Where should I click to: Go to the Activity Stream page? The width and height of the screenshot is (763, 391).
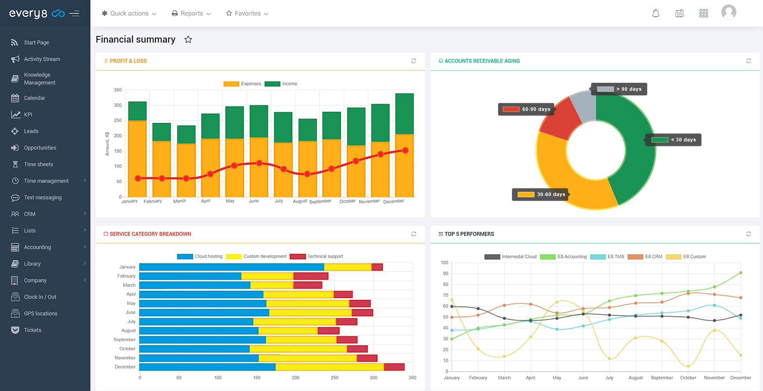click(x=42, y=59)
